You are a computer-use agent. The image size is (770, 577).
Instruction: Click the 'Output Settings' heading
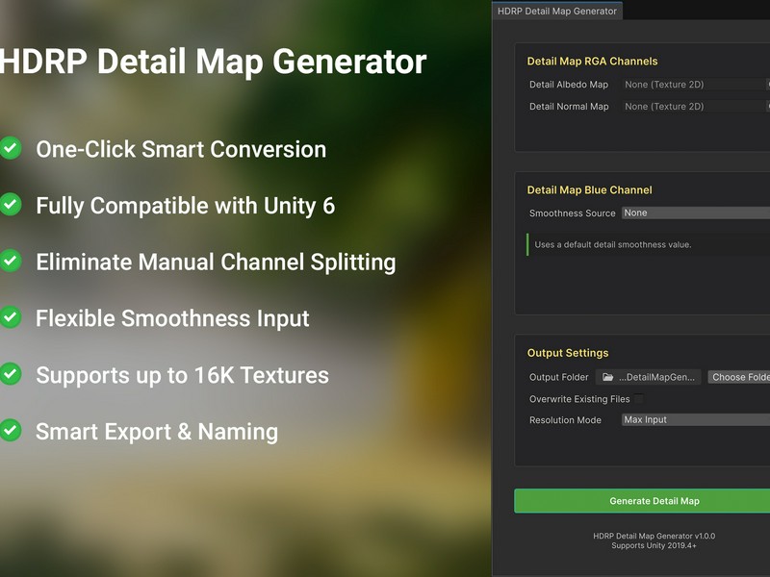(x=568, y=353)
